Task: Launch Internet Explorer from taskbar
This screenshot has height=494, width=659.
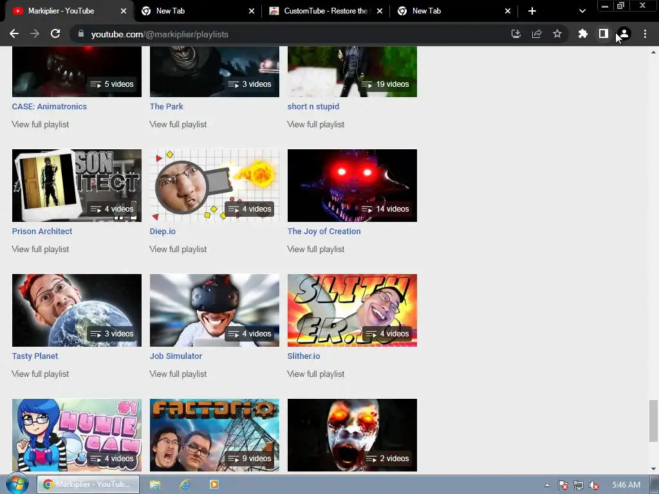Action: point(185,485)
